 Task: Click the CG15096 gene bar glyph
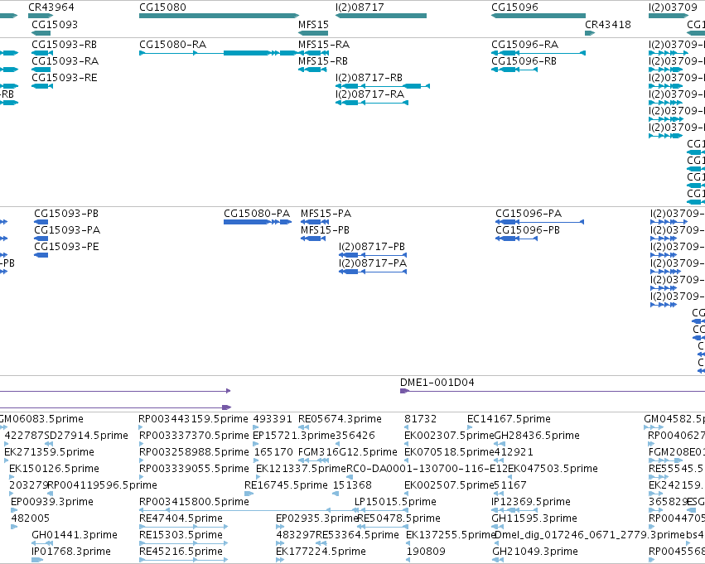(538, 16)
